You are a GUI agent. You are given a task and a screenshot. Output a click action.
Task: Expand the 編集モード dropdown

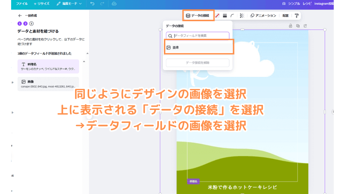[69, 4]
